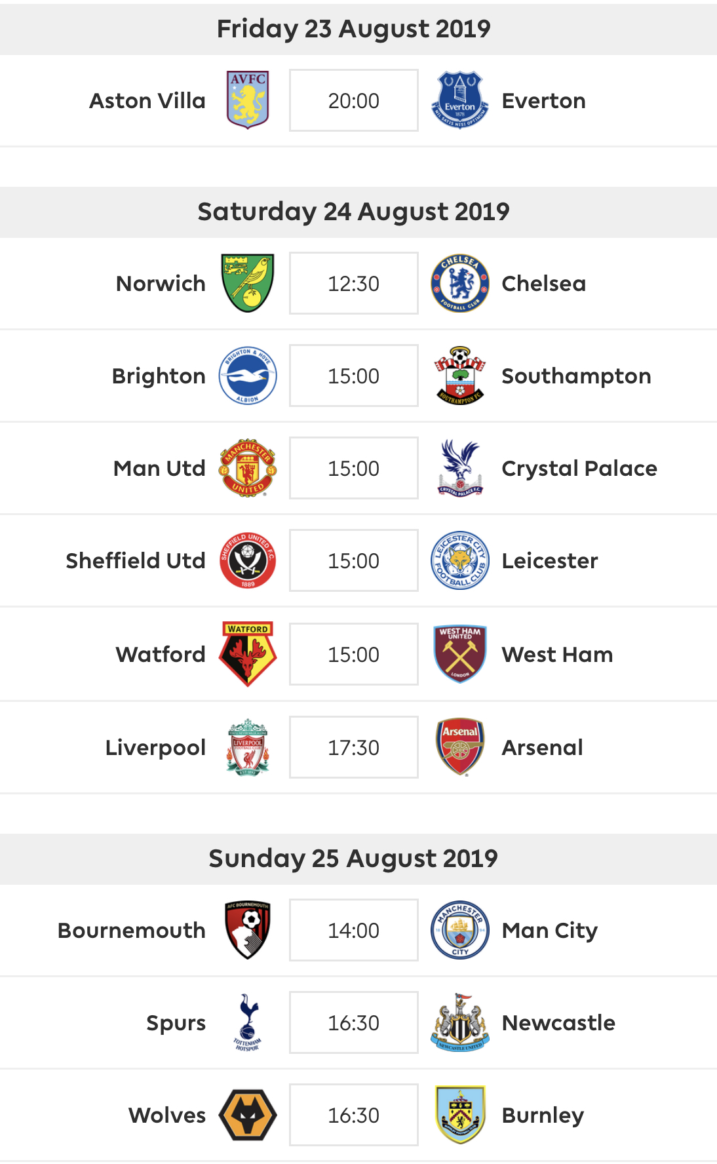Select the Norwich City canary badge
The width and height of the screenshot is (717, 1164).
[248, 283]
